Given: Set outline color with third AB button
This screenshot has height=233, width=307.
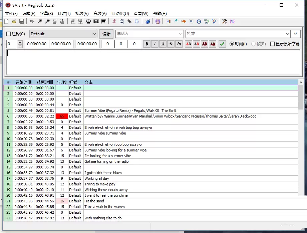Looking at the screenshot, I should (205, 44).
